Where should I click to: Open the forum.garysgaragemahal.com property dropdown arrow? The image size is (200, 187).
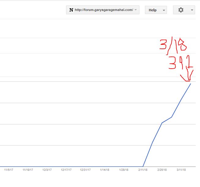[136, 10]
